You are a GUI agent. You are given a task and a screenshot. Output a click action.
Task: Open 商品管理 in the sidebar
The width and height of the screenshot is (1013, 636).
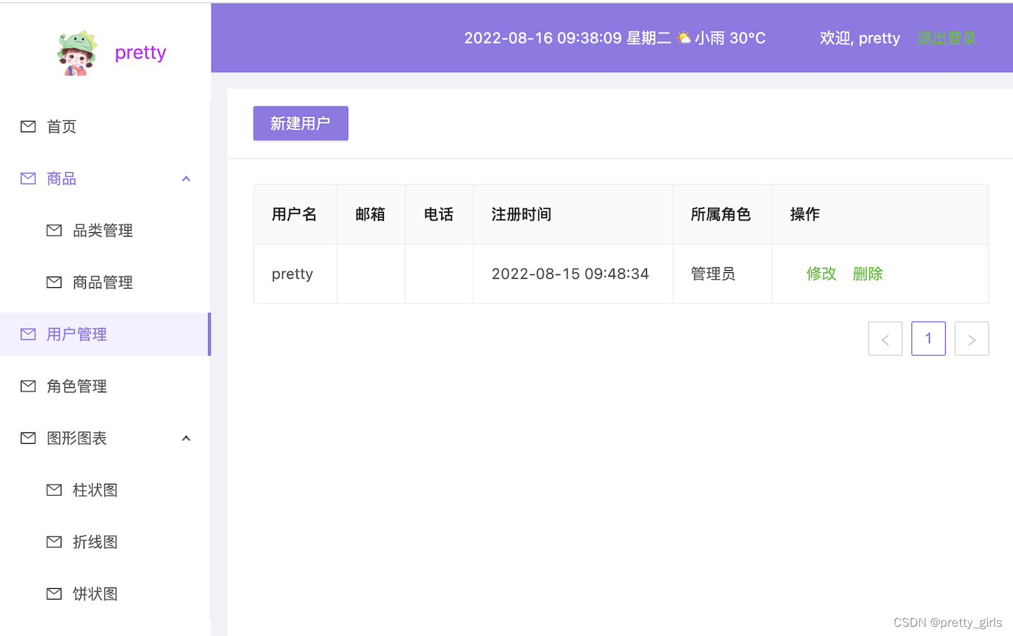(x=105, y=282)
